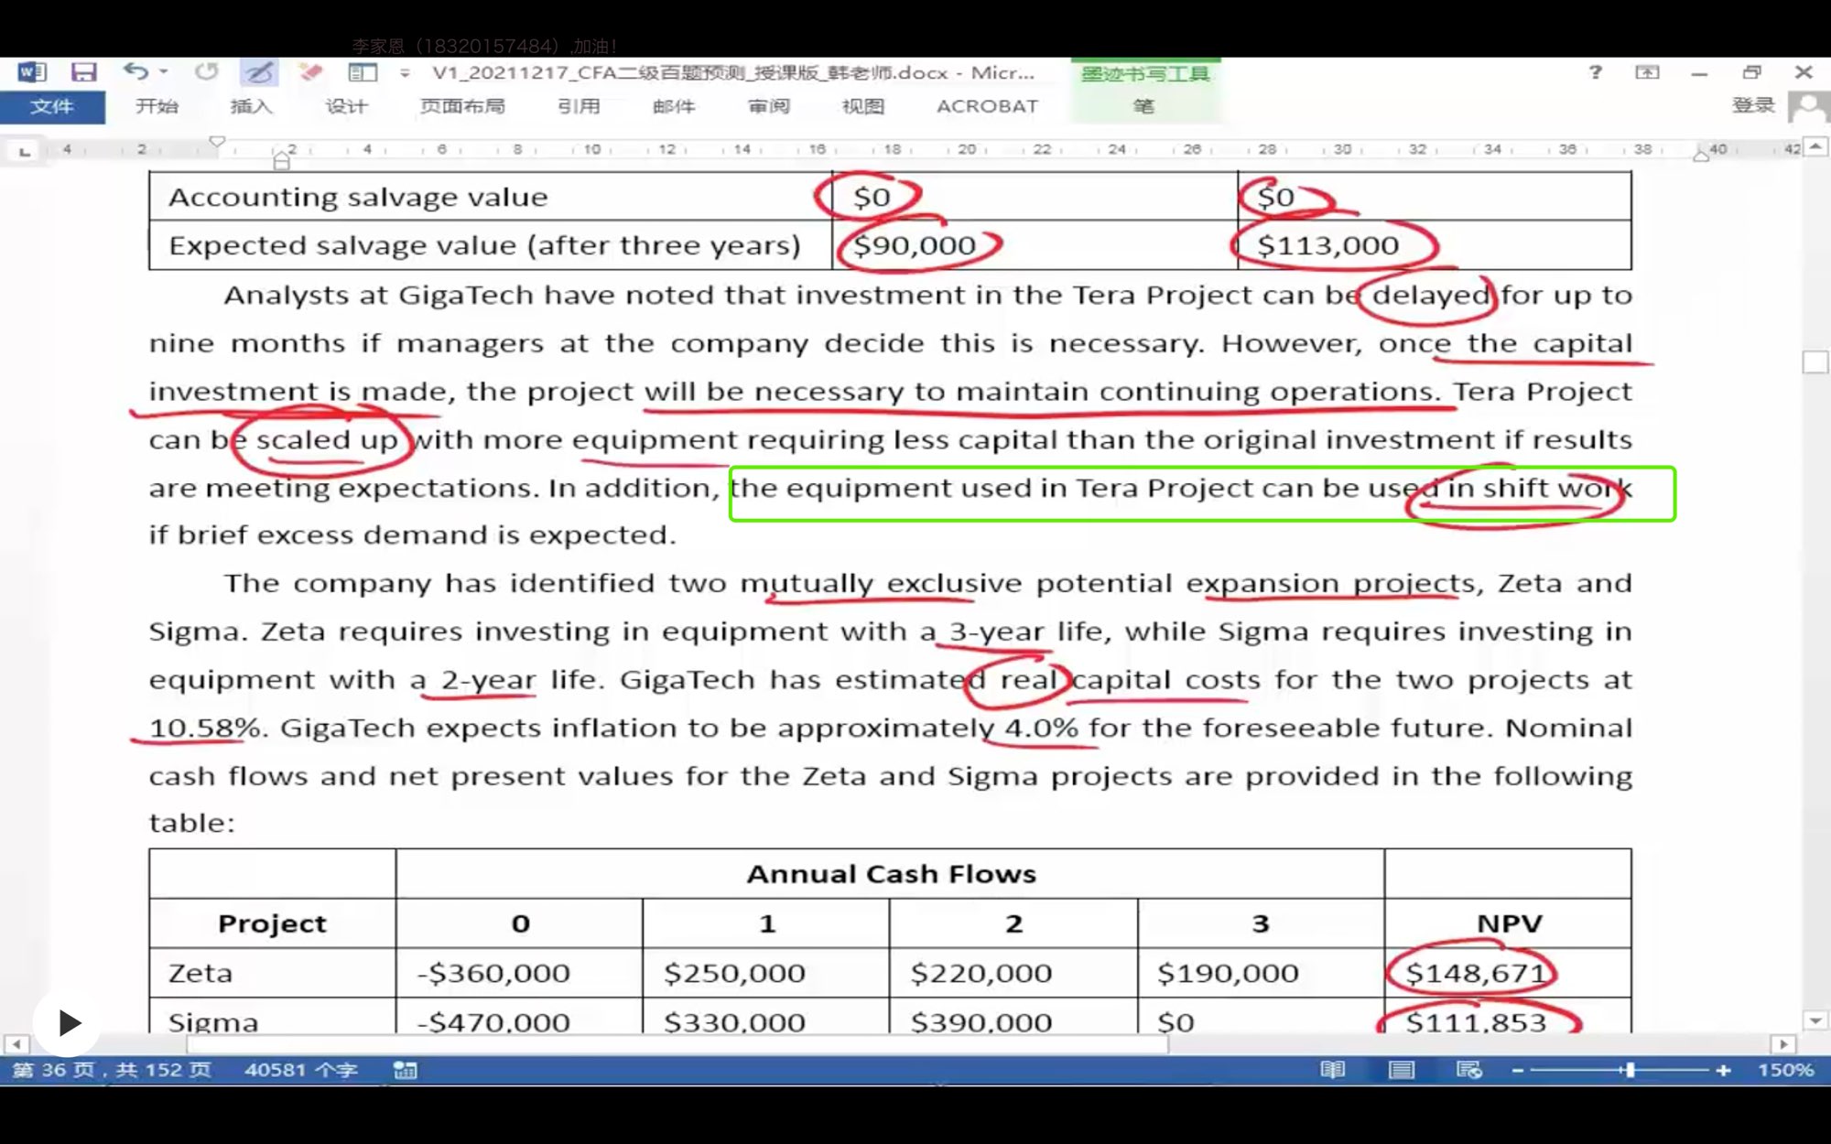Click the Zeta year-3 cell $190,000
1831x1144 pixels.
(1261, 973)
